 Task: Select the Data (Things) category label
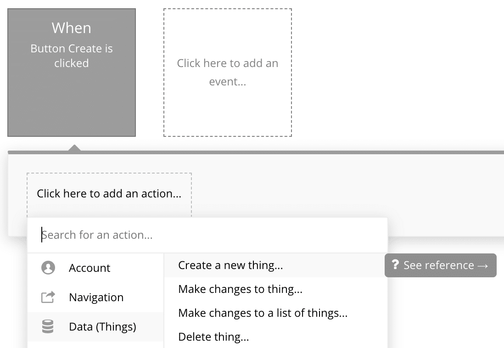coord(102,327)
